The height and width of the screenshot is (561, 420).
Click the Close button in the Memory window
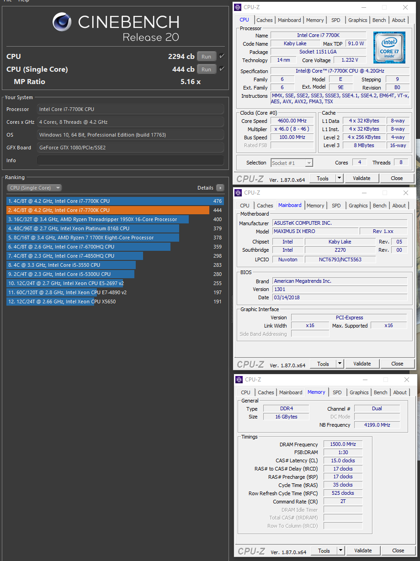[398, 550]
